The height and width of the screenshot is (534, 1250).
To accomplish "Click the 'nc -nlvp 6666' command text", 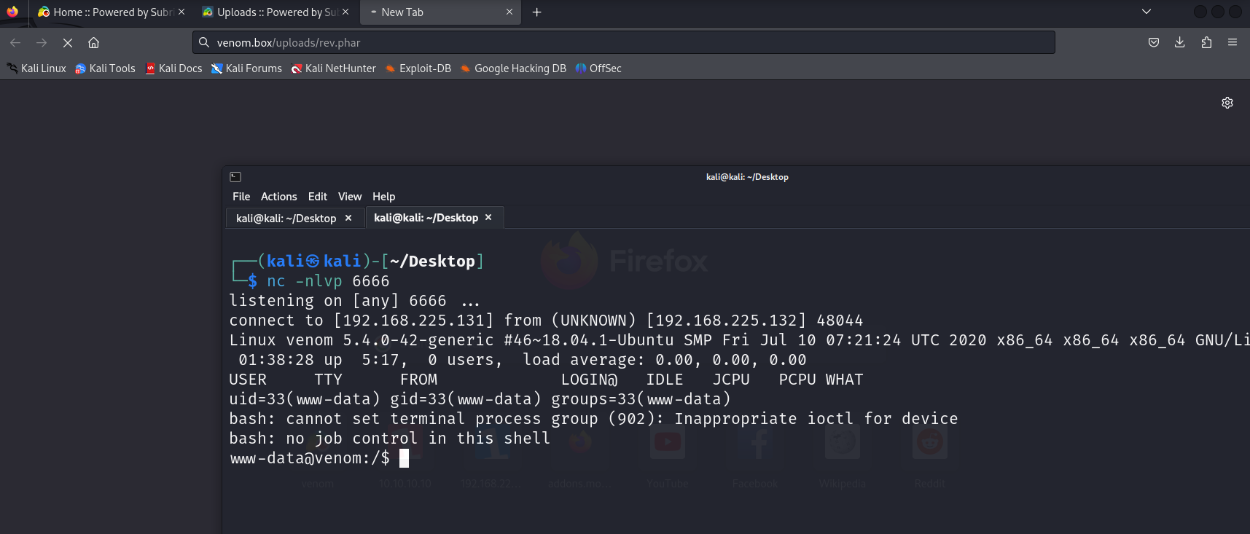I will click(x=328, y=281).
